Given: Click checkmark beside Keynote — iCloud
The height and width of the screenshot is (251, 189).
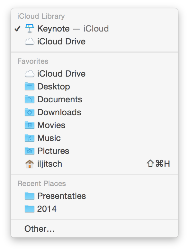Looking at the screenshot, I should pyautogui.click(x=17, y=29).
